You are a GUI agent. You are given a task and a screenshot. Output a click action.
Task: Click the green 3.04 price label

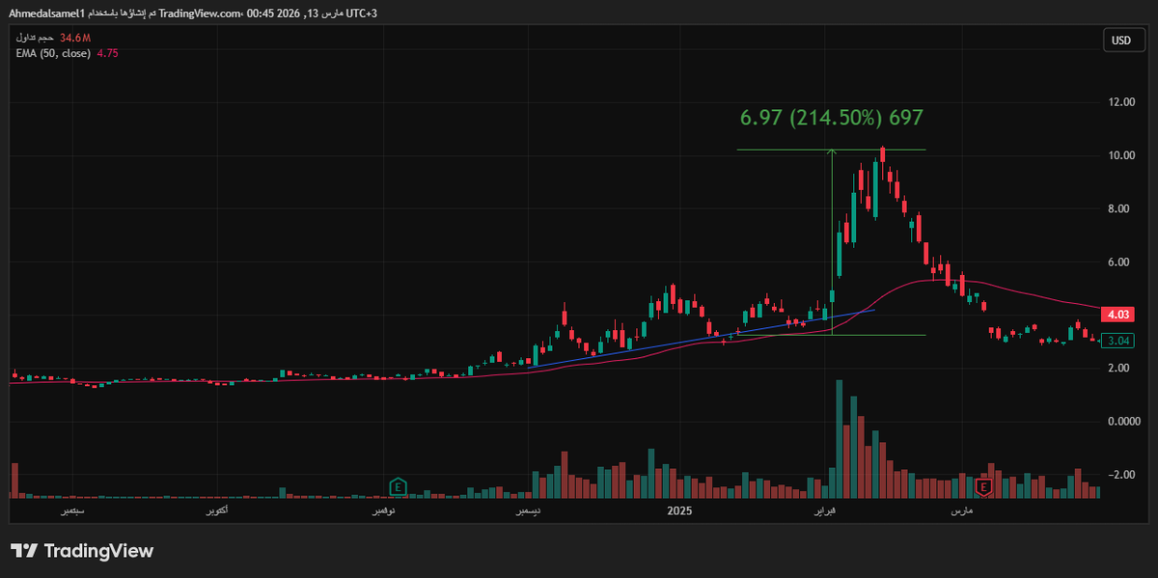pyautogui.click(x=1119, y=341)
